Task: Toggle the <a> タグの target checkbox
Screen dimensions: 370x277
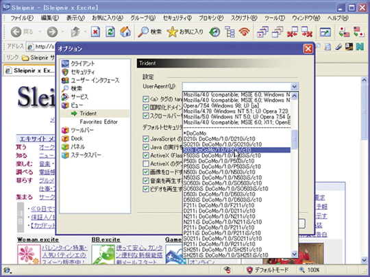Action: (146, 99)
